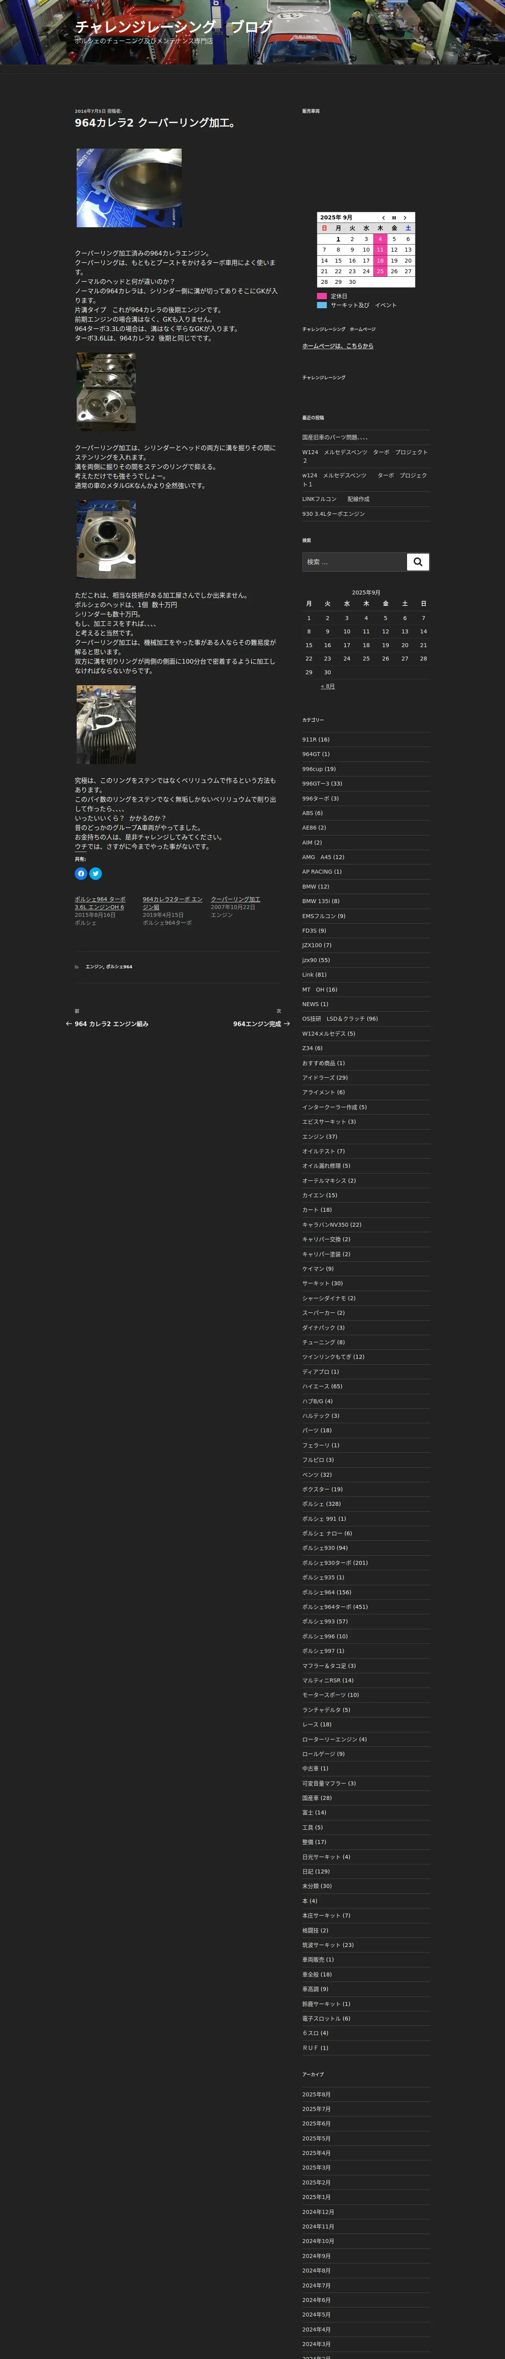This screenshot has width=505, height=2359.
Task: Click the pink 定休日 legend swatch
Action: (x=322, y=296)
